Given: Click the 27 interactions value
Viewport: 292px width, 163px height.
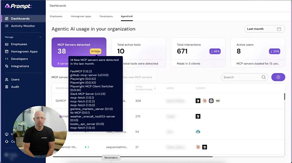Looking at the screenshot, I should coord(137,147).
